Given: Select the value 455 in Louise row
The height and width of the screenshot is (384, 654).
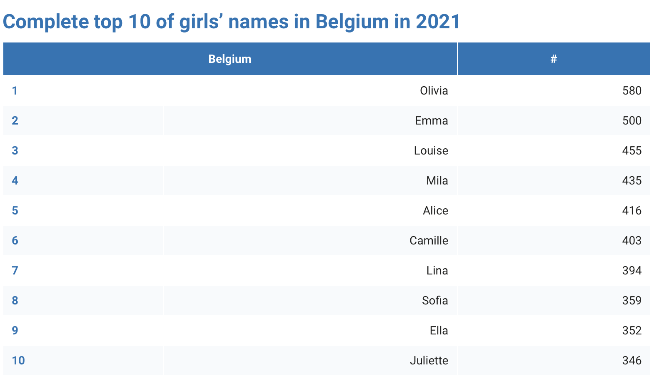Looking at the screenshot, I should [x=632, y=150].
